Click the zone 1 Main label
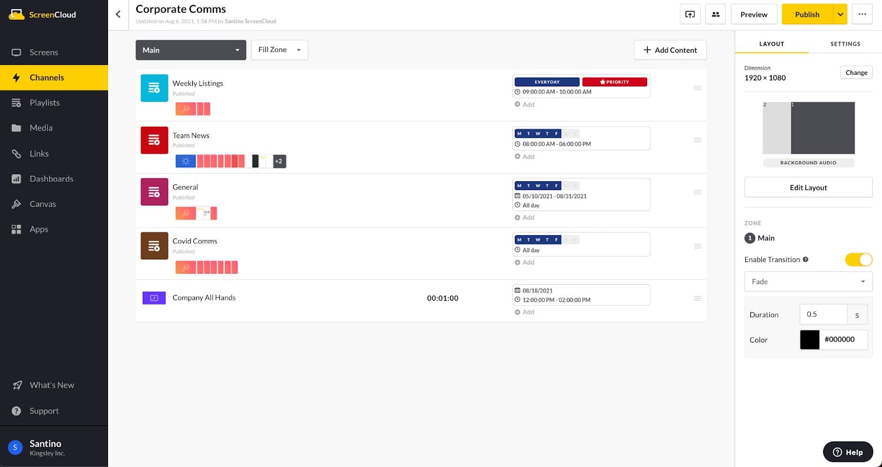This screenshot has width=882, height=467. point(766,238)
